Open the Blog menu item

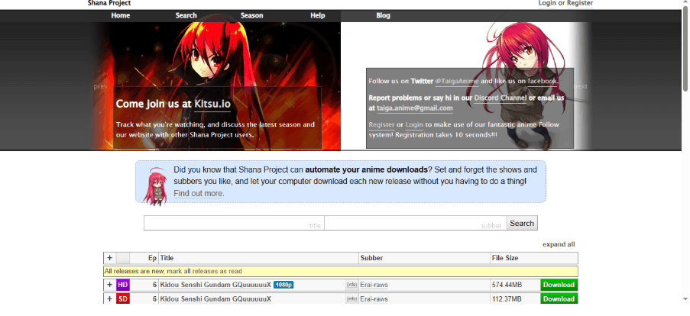(x=383, y=15)
